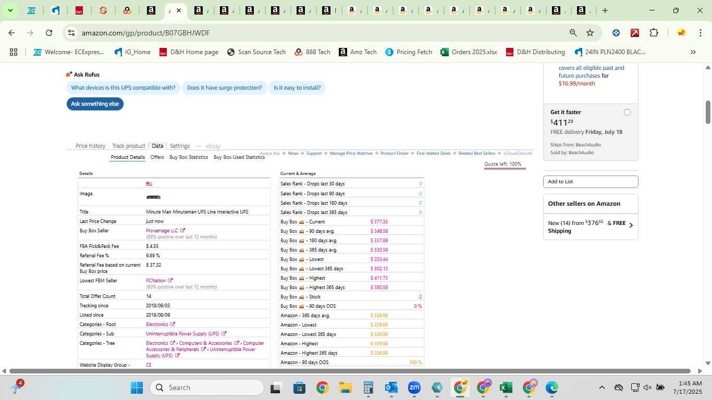Viewport: 712px width, 400px height.
Task: Click the vertical page scrollbar thumb
Action: click(708, 112)
